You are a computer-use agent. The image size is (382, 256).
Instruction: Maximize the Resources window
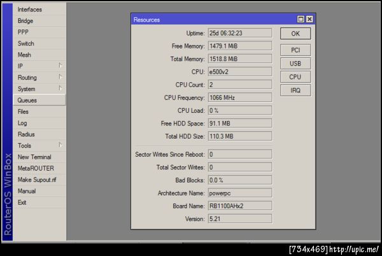pos(301,19)
